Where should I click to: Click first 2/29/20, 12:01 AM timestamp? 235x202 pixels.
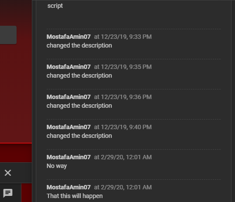coord(123,157)
